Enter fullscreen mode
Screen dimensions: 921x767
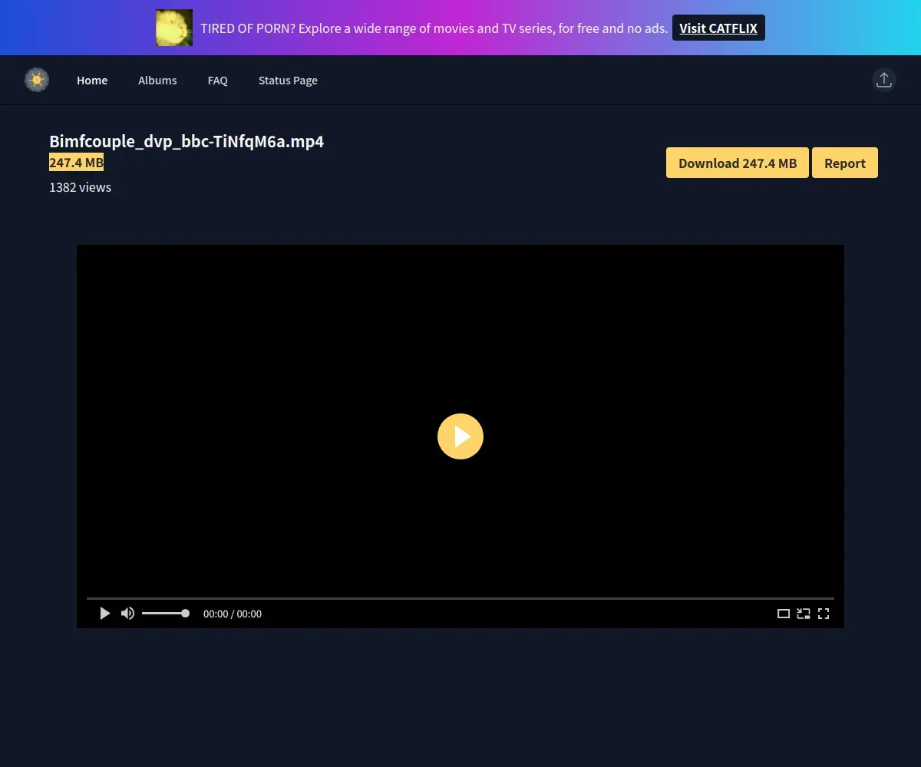(x=824, y=614)
